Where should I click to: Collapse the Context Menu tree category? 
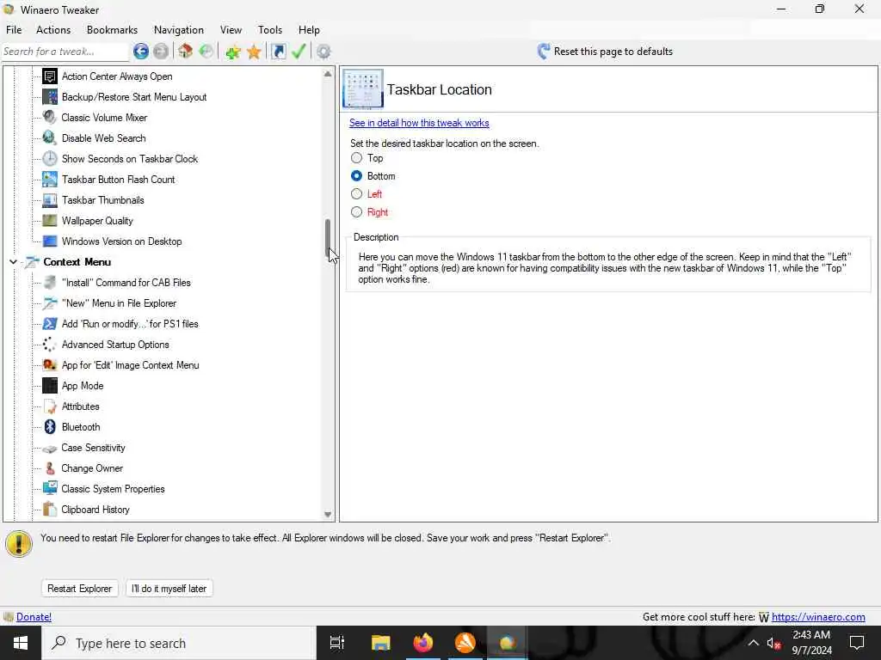(x=14, y=262)
